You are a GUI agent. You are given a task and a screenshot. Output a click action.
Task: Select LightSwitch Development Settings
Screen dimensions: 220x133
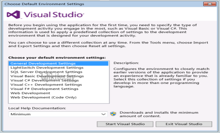point(59,68)
